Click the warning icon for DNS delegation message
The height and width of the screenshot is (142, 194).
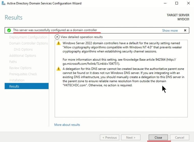[59, 69]
